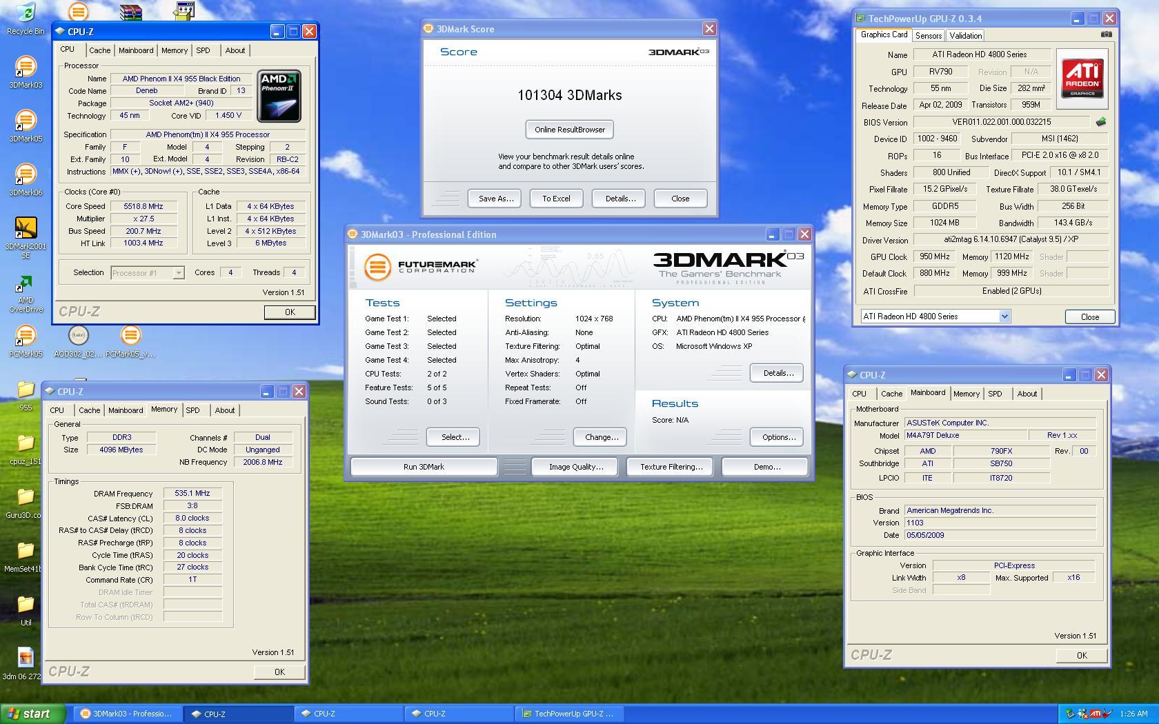Click OK in the CPU-Z Mainboard window
Screen dimensions: 1159x724
(1082, 656)
